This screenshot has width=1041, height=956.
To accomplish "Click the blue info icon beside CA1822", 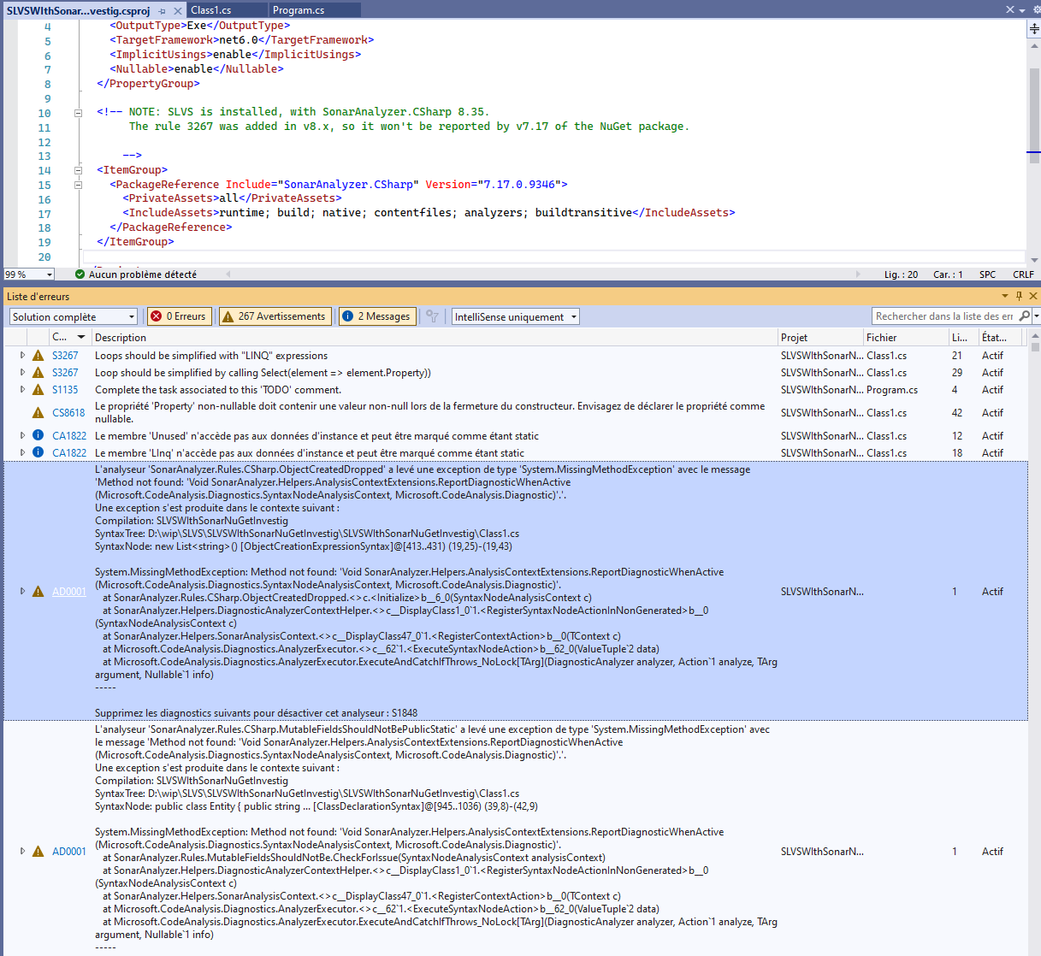I will [x=37, y=435].
